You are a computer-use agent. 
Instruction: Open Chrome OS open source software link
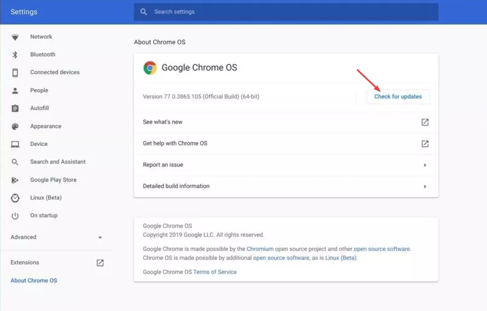click(282, 258)
